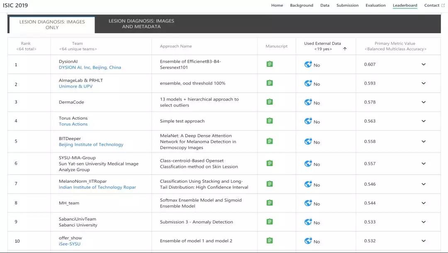The height and width of the screenshot is (253, 448).
Task: Open Data page in navigation
Action: click(x=325, y=5)
